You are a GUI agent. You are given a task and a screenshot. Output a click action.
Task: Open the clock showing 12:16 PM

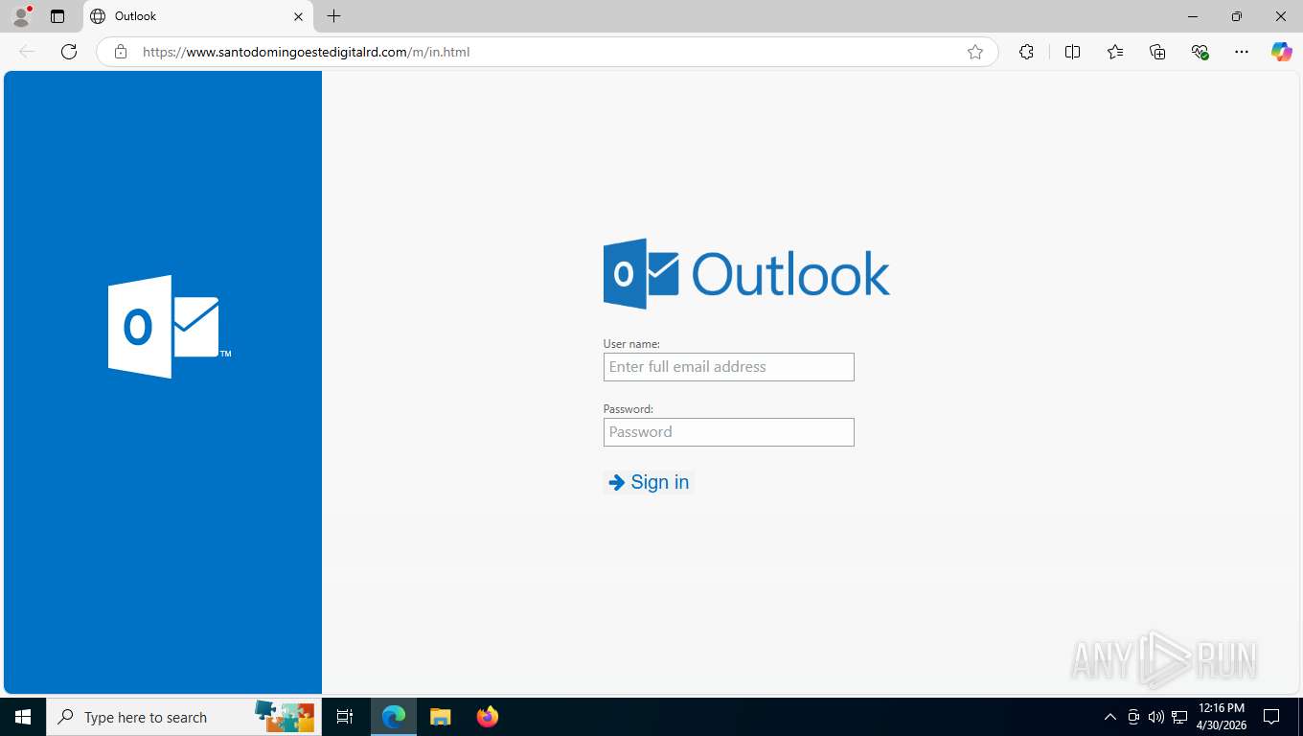[1222, 717]
